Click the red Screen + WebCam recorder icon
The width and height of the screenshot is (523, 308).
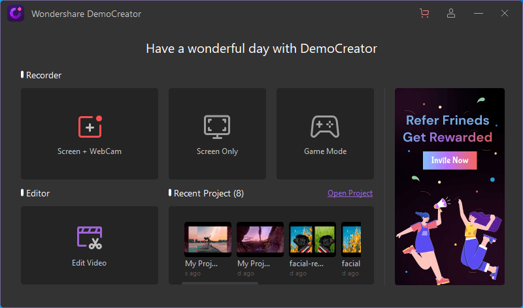[90, 127]
